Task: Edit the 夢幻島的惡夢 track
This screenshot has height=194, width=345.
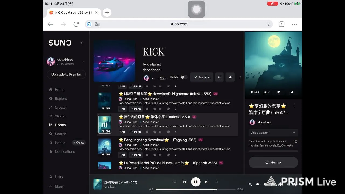Action: point(122,132)
